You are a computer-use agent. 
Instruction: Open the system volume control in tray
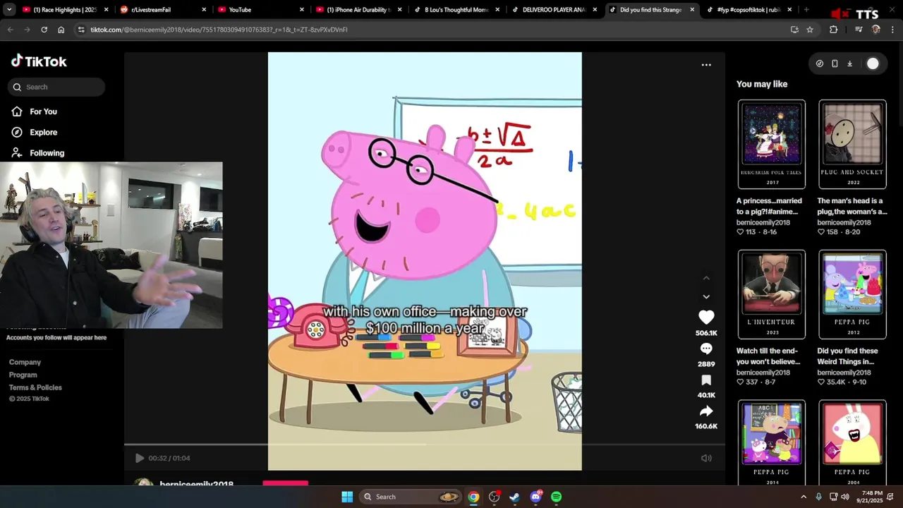pos(845,497)
